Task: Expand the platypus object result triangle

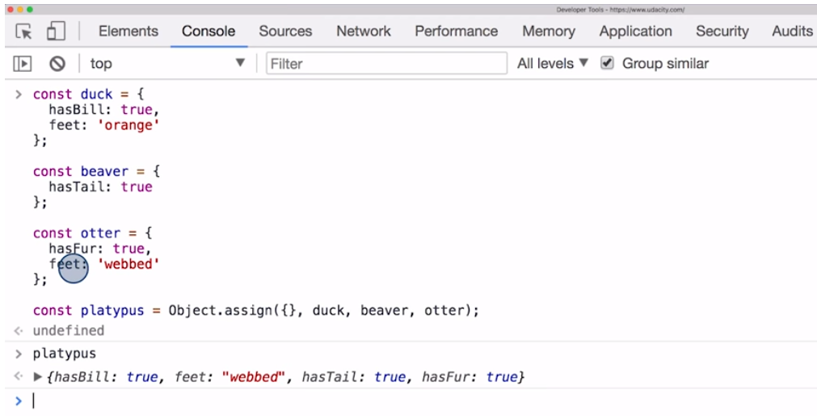Action: (x=37, y=376)
